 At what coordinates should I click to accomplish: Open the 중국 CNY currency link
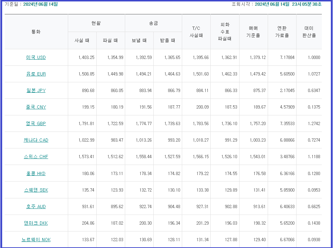[x=36, y=107]
